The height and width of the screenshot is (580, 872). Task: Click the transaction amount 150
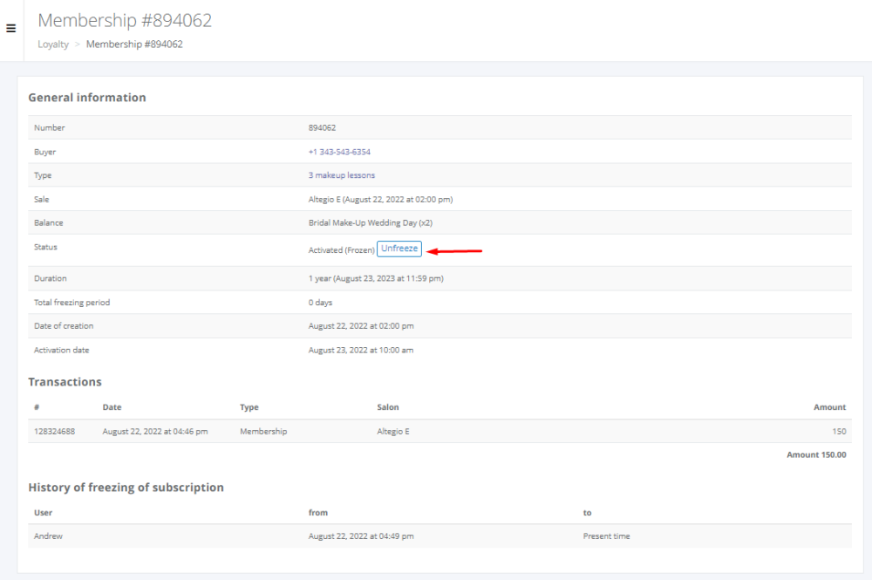(x=839, y=431)
